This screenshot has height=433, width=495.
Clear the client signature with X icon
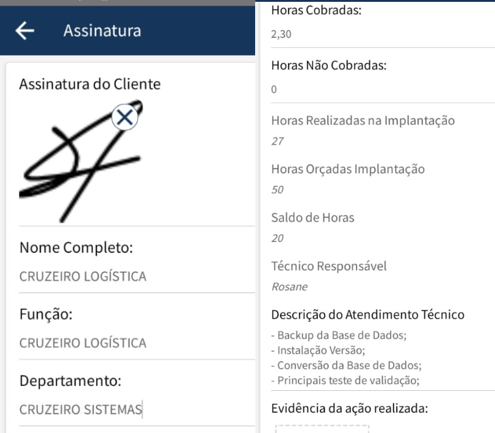[x=125, y=117]
